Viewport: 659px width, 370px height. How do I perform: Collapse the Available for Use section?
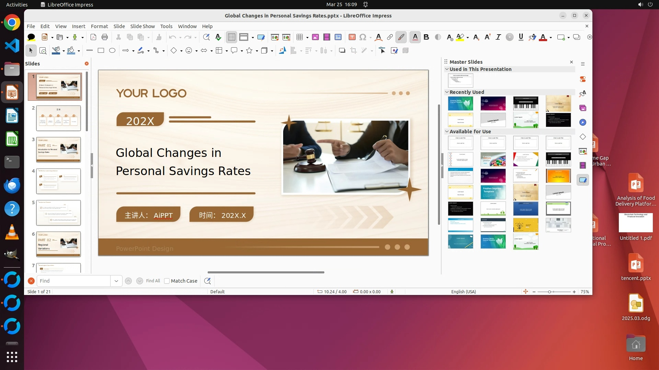tap(447, 132)
